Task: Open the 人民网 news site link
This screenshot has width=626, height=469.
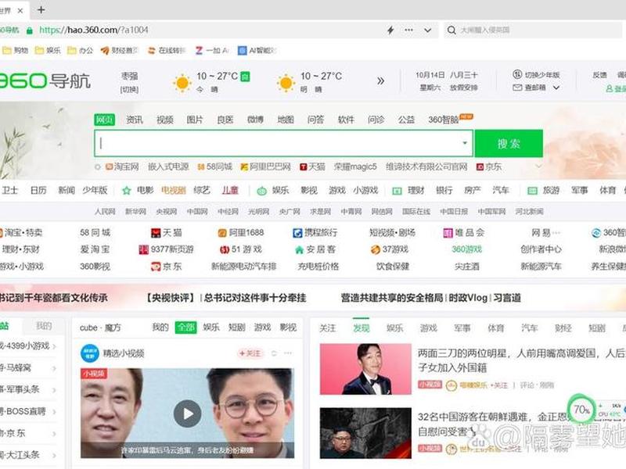Action: coord(105,211)
